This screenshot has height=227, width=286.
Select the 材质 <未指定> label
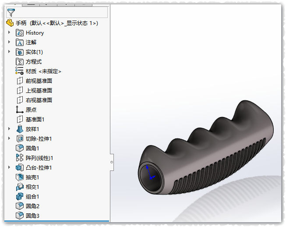click(x=43, y=71)
